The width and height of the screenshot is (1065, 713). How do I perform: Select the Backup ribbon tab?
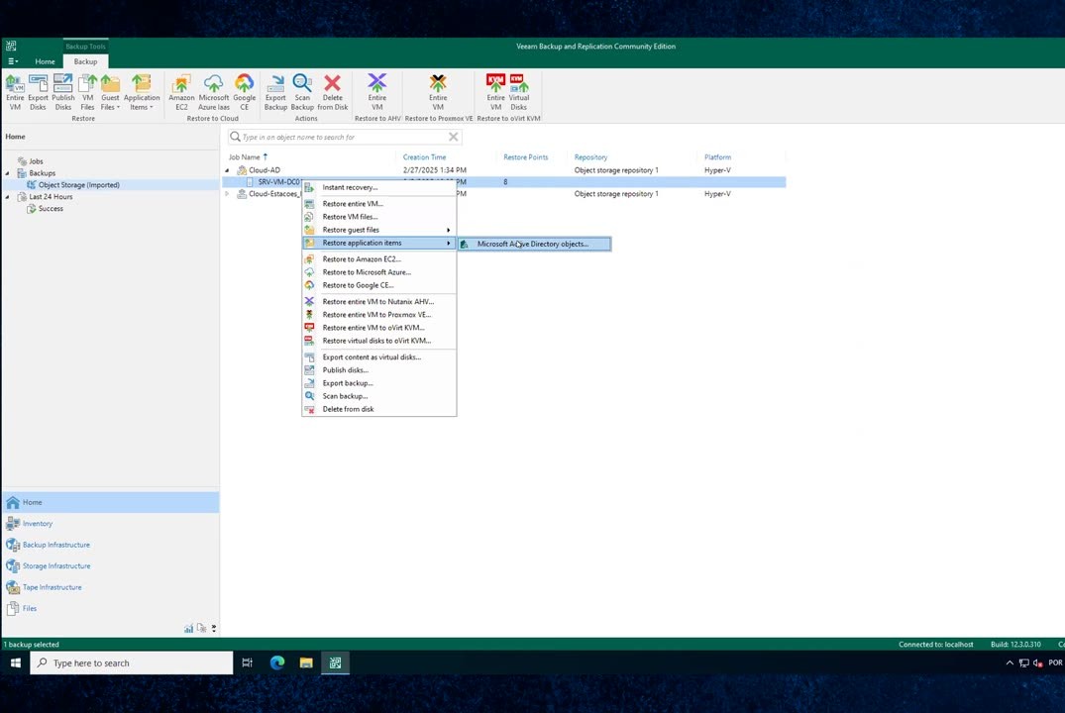coord(85,61)
